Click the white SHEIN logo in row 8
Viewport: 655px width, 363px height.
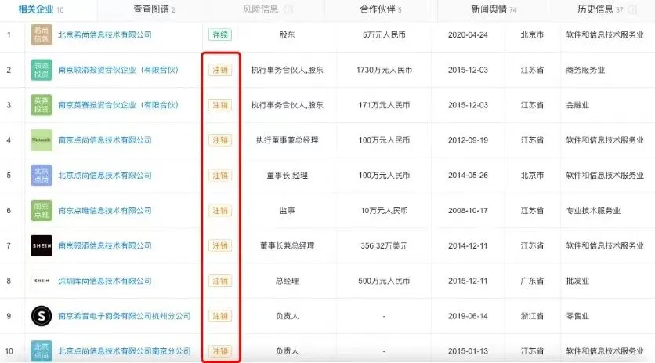(x=42, y=281)
